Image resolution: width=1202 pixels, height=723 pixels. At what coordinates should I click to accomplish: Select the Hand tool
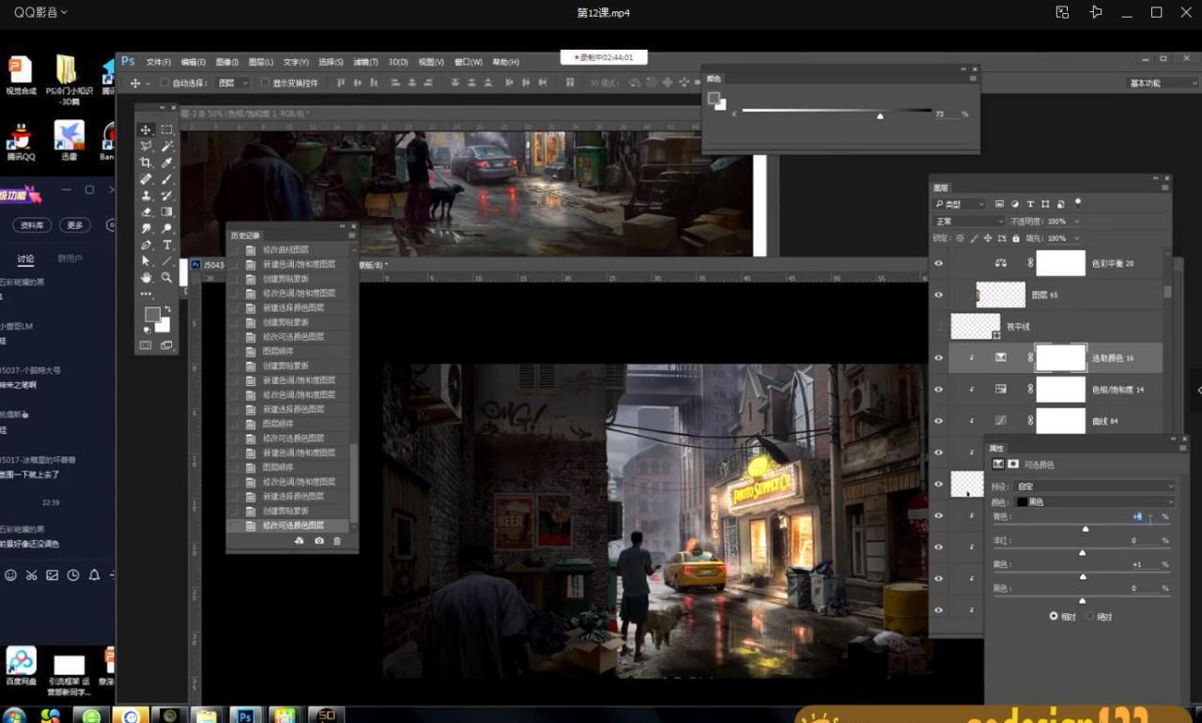click(x=146, y=278)
